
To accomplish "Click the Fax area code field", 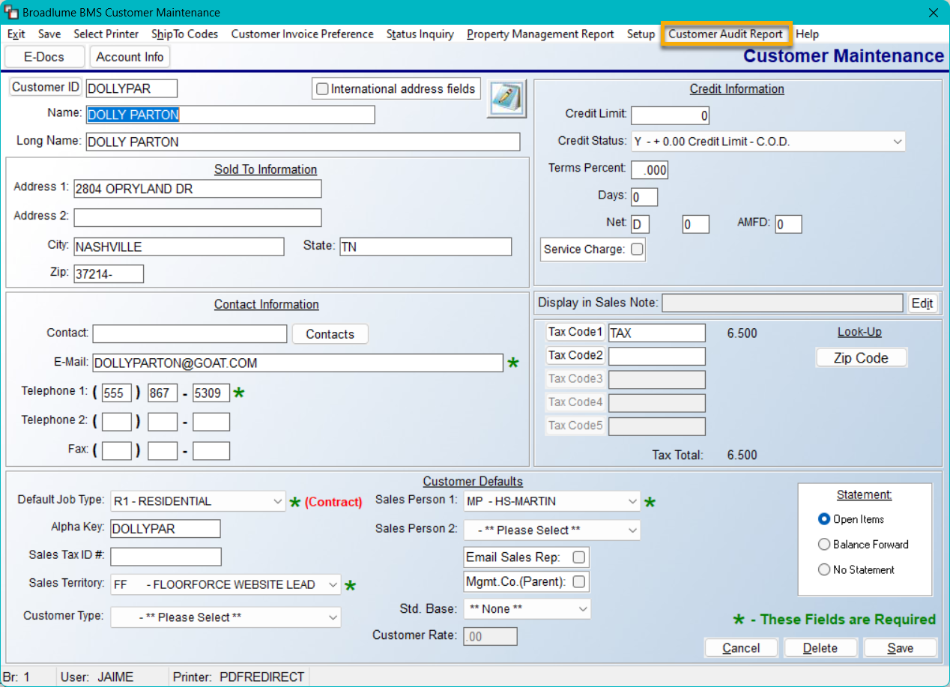I will click(117, 450).
